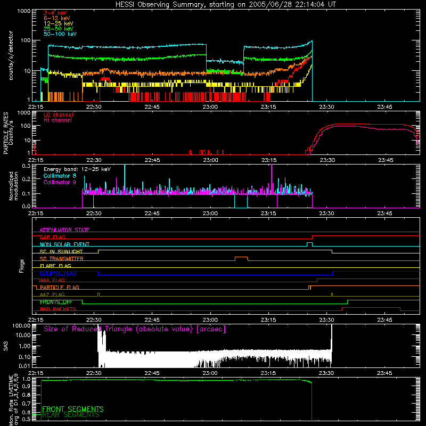Click the 'Normalized modulation' axis label
The image size is (426, 426).
[x=13, y=186]
